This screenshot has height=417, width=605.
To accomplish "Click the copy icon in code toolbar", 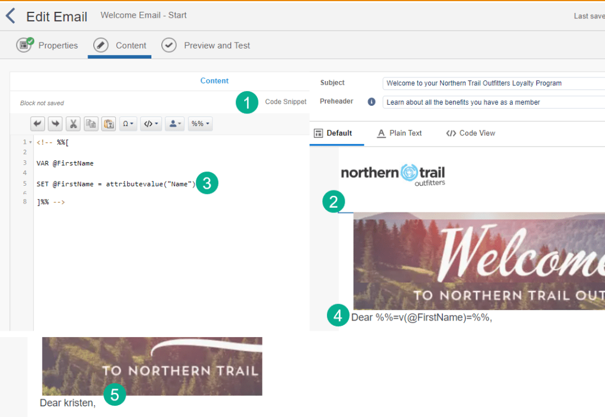I will click(91, 124).
